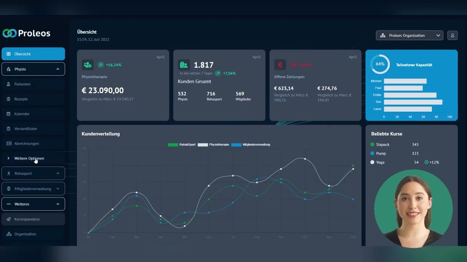Click the 569 Mitglieder count
The height and width of the screenshot is (262, 467).
(x=240, y=94)
